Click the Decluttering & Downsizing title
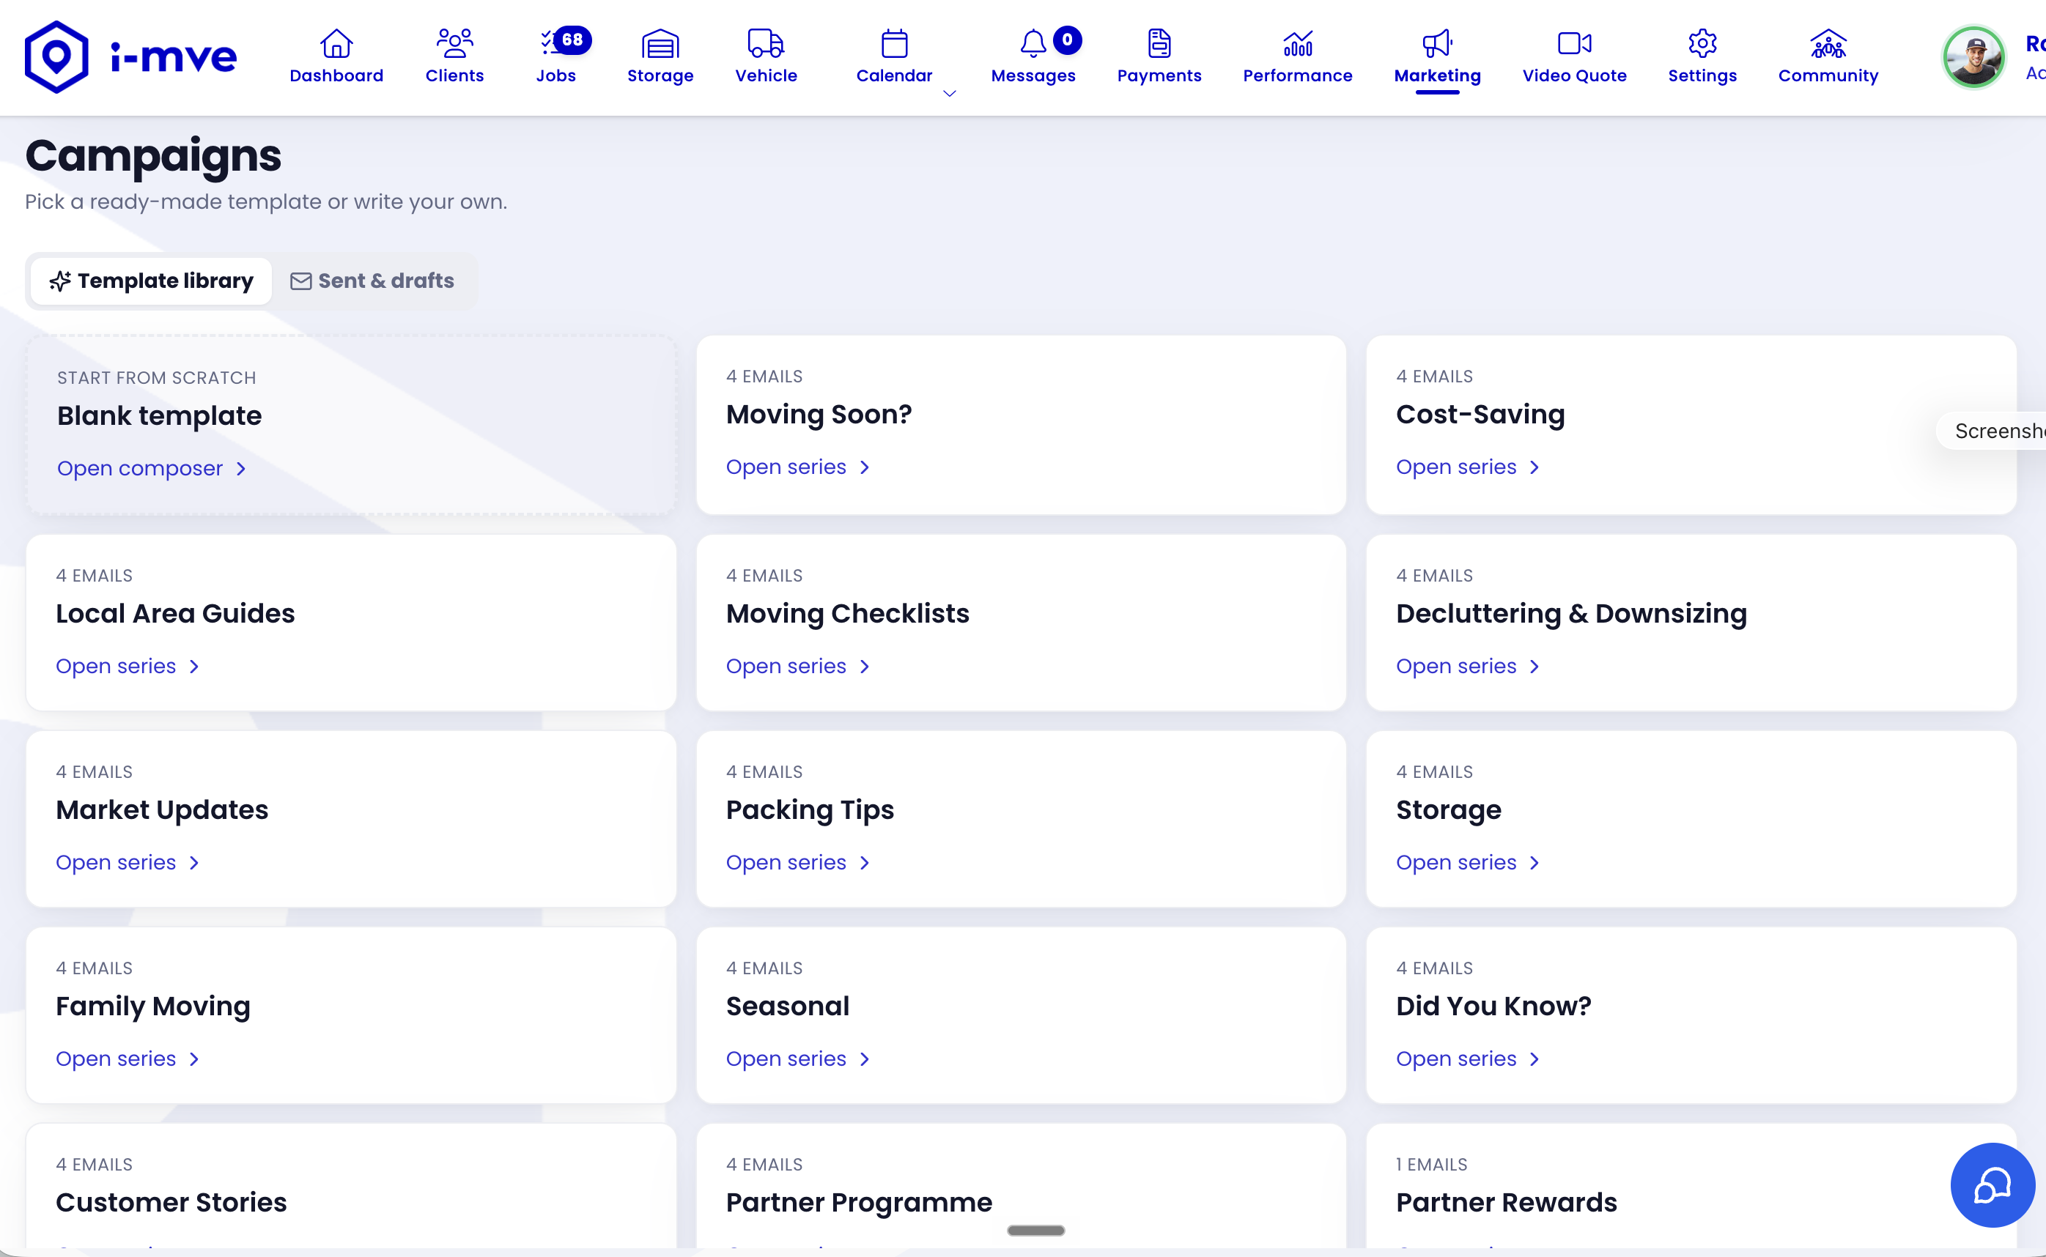 click(x=1570, y=614)
